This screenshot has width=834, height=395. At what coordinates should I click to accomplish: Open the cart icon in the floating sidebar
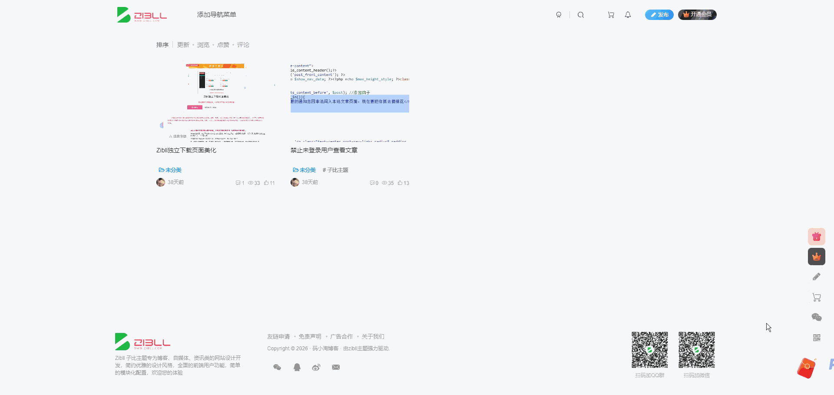click(817, 297)
